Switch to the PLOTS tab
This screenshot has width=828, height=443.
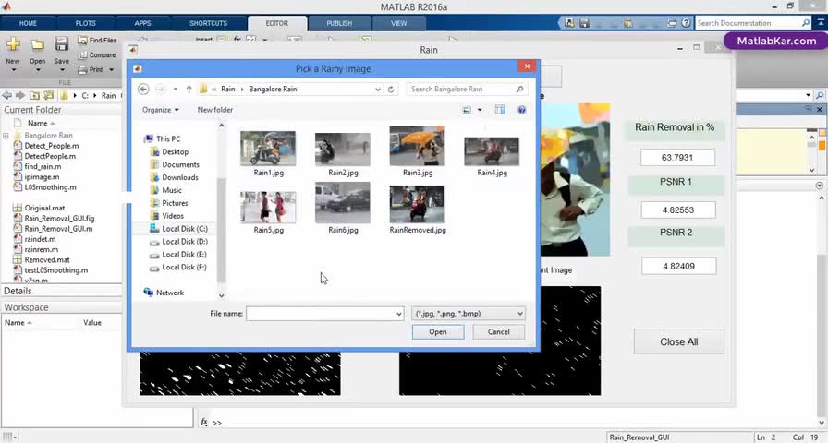(86, 23)
